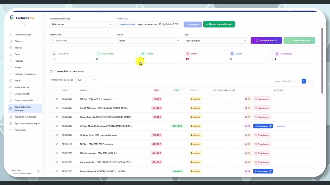Click the Rapports & Analyses icon
Viewport: 330px width, 185px height.
pyautogui.click(x=11, y=117)
